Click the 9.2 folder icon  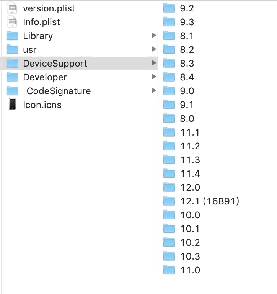[x=169, y=8]
